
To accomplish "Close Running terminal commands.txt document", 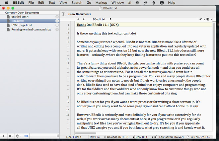I will [57, 30].
